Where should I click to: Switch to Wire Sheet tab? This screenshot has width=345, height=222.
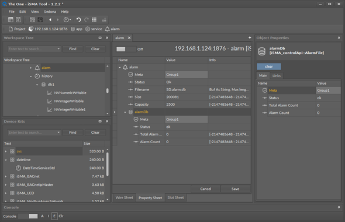[125, 197]
